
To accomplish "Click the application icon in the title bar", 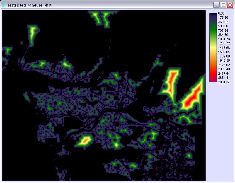I will pos(4,5).
